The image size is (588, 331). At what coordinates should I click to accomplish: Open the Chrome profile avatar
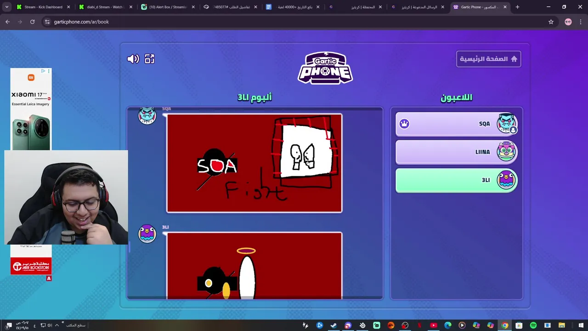tap(568, 22)
